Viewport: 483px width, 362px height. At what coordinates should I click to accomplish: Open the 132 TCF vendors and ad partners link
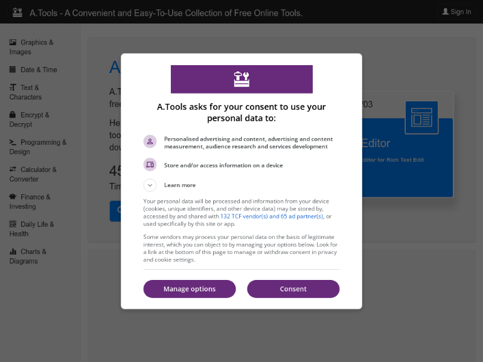[x=272, y=217]
